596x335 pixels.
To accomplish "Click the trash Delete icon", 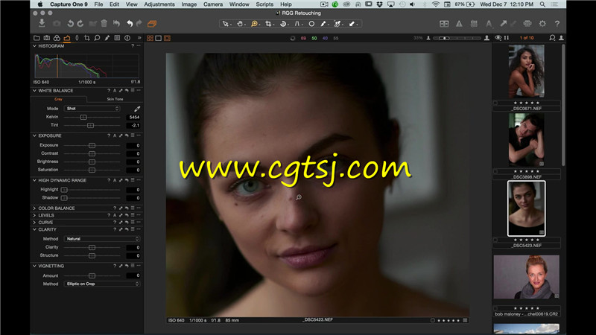I will pos(104,24).
